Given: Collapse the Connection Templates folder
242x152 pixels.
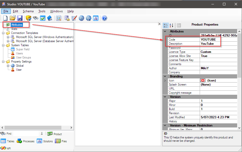Looking at the screenshot, I should [3, 33].
